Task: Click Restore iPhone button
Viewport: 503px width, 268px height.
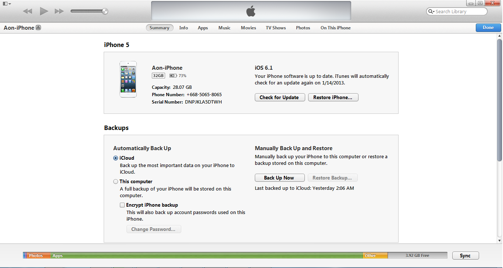Action: (333, 97)
